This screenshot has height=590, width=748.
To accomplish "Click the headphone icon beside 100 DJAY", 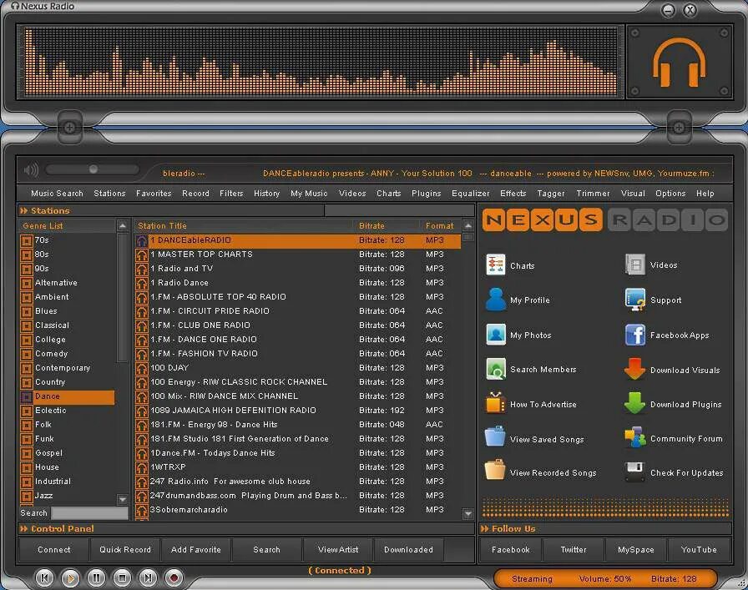I will click(141, 368).
